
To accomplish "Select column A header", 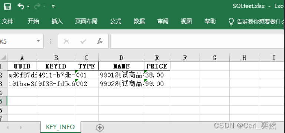I will 22,58.
